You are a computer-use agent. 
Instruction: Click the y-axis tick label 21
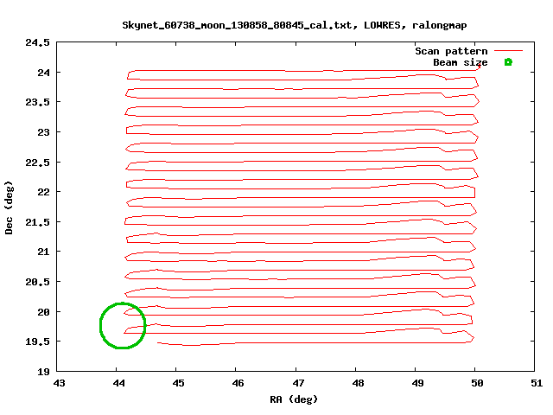point(44,252)
